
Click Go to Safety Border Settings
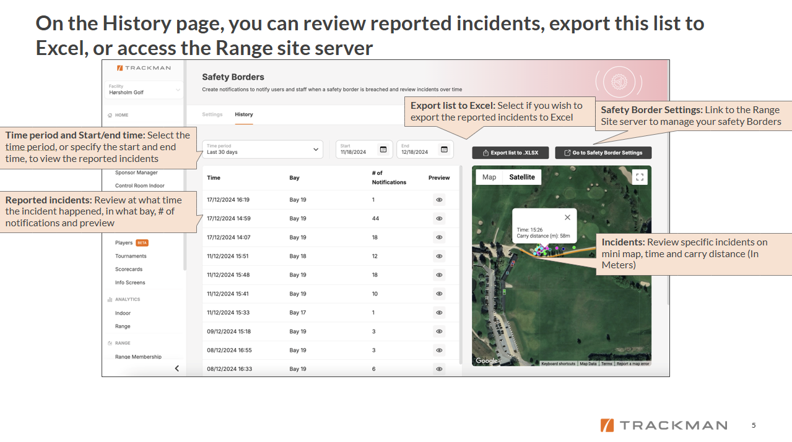(603, 153)
